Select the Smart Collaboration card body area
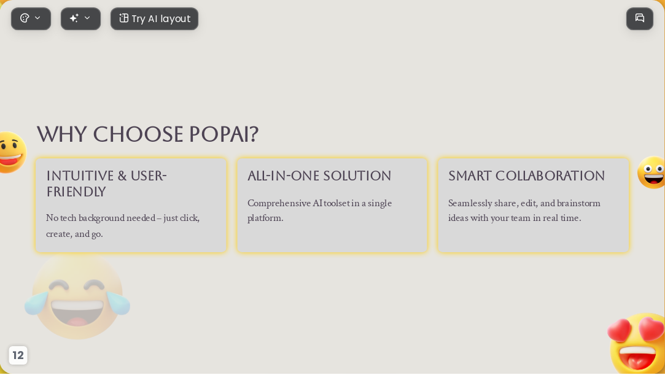 [533, 206]
